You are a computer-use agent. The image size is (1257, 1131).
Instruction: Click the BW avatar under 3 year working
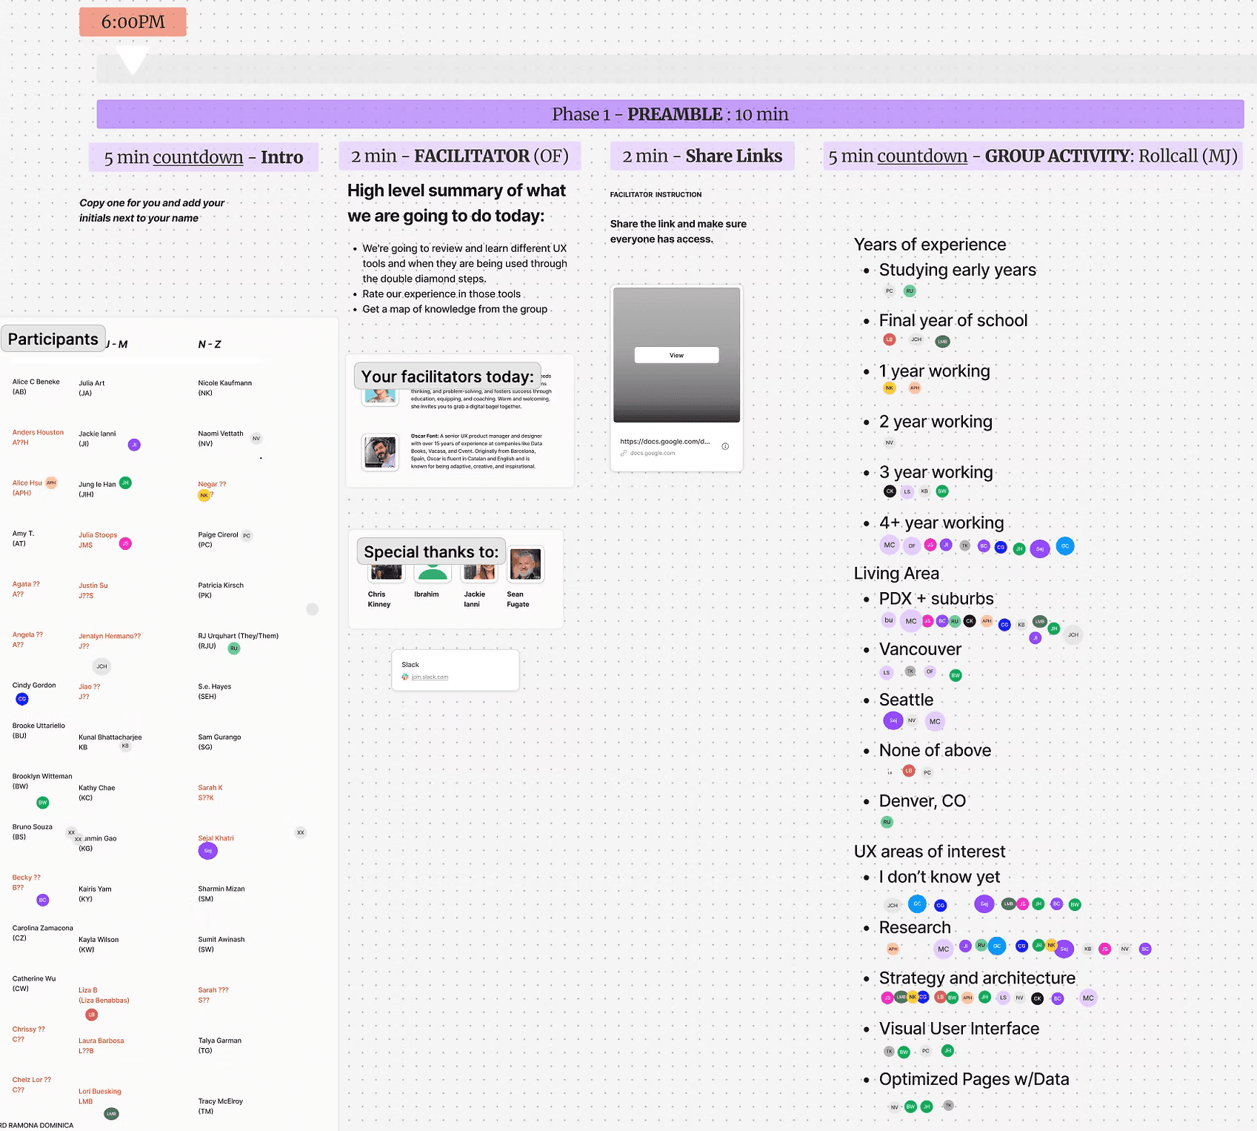pos(942,491)
